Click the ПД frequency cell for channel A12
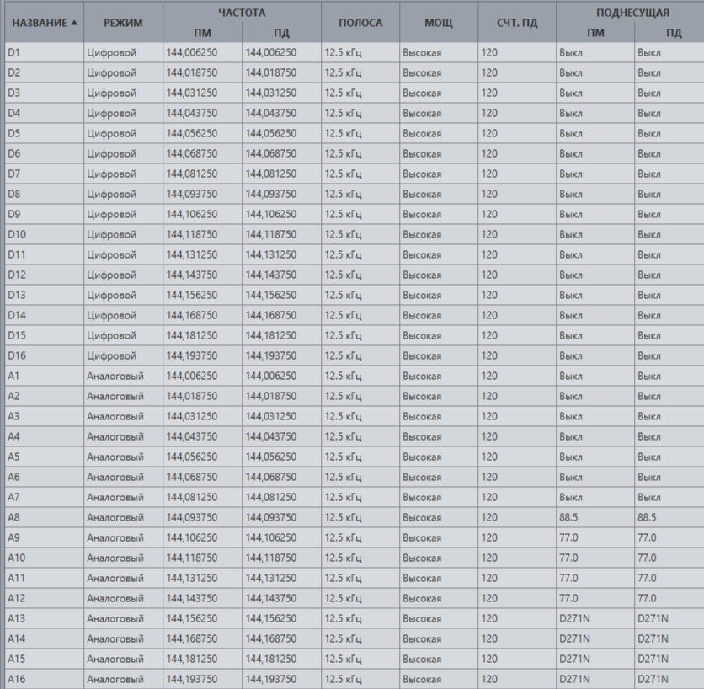Screen dimensions: 704x689 tap(281, 598)
